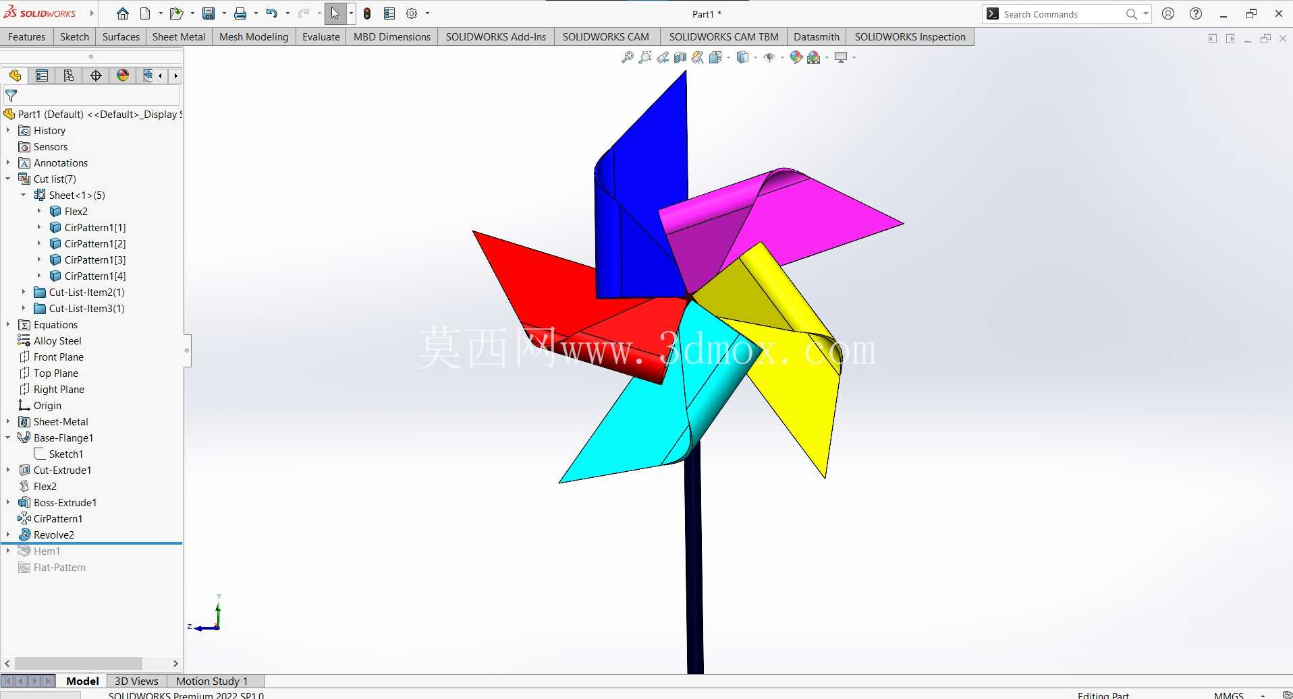Open Dynamic Annotation Views
Image resolution: width=1293 pixels, height=699 pixels.
[x=698, y=57]
